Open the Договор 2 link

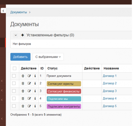click(x=110, y=83)
